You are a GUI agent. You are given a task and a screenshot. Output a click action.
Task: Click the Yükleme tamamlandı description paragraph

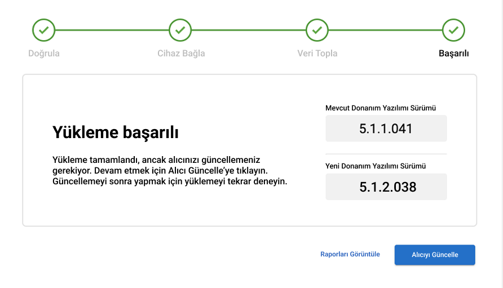click(x=169, y=171)
